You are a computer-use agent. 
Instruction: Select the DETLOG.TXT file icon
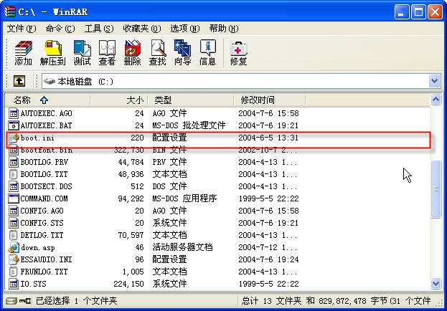pos(14,235)
